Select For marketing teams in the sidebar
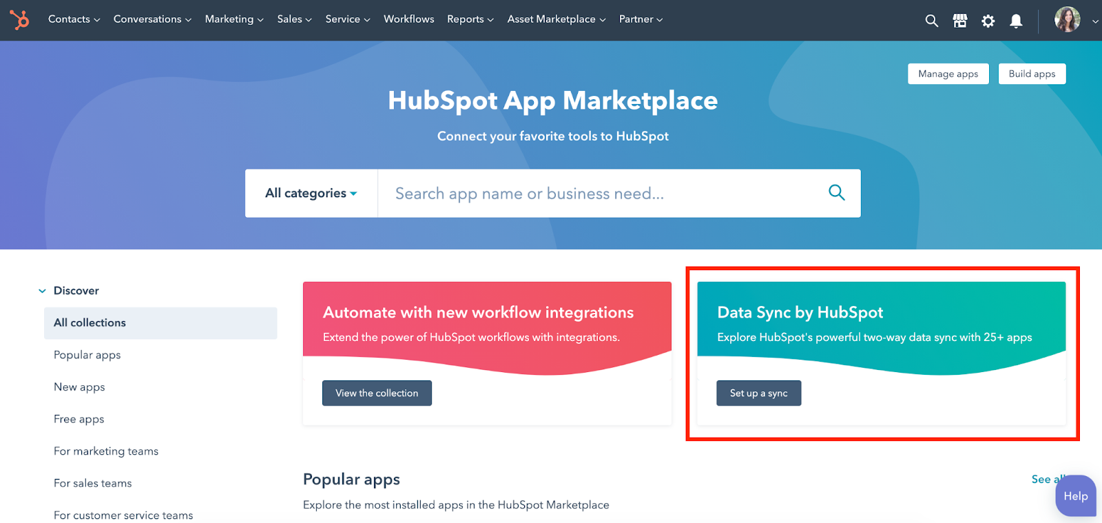1102x523 pixels. coord(106,451)
